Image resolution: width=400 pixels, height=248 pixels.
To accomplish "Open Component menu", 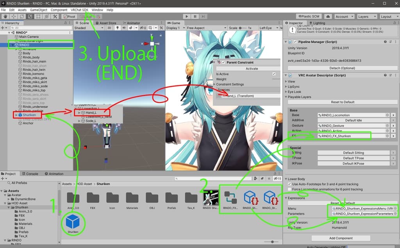I will click(59, 10).
